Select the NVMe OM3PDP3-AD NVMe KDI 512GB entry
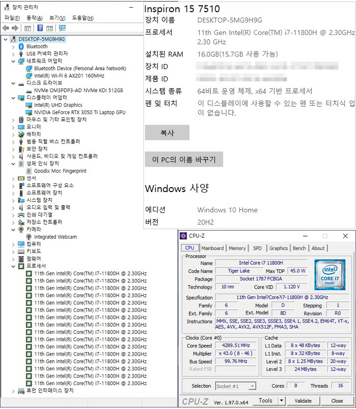Screen dimensions: 356x409 point(78,90)
